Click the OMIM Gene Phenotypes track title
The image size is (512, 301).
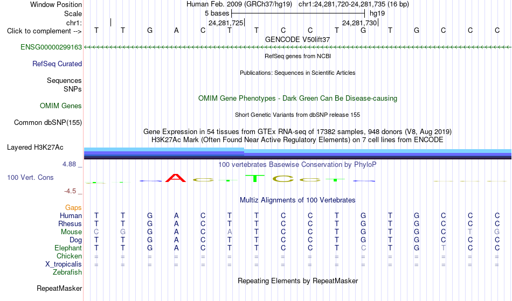(297, 98)
